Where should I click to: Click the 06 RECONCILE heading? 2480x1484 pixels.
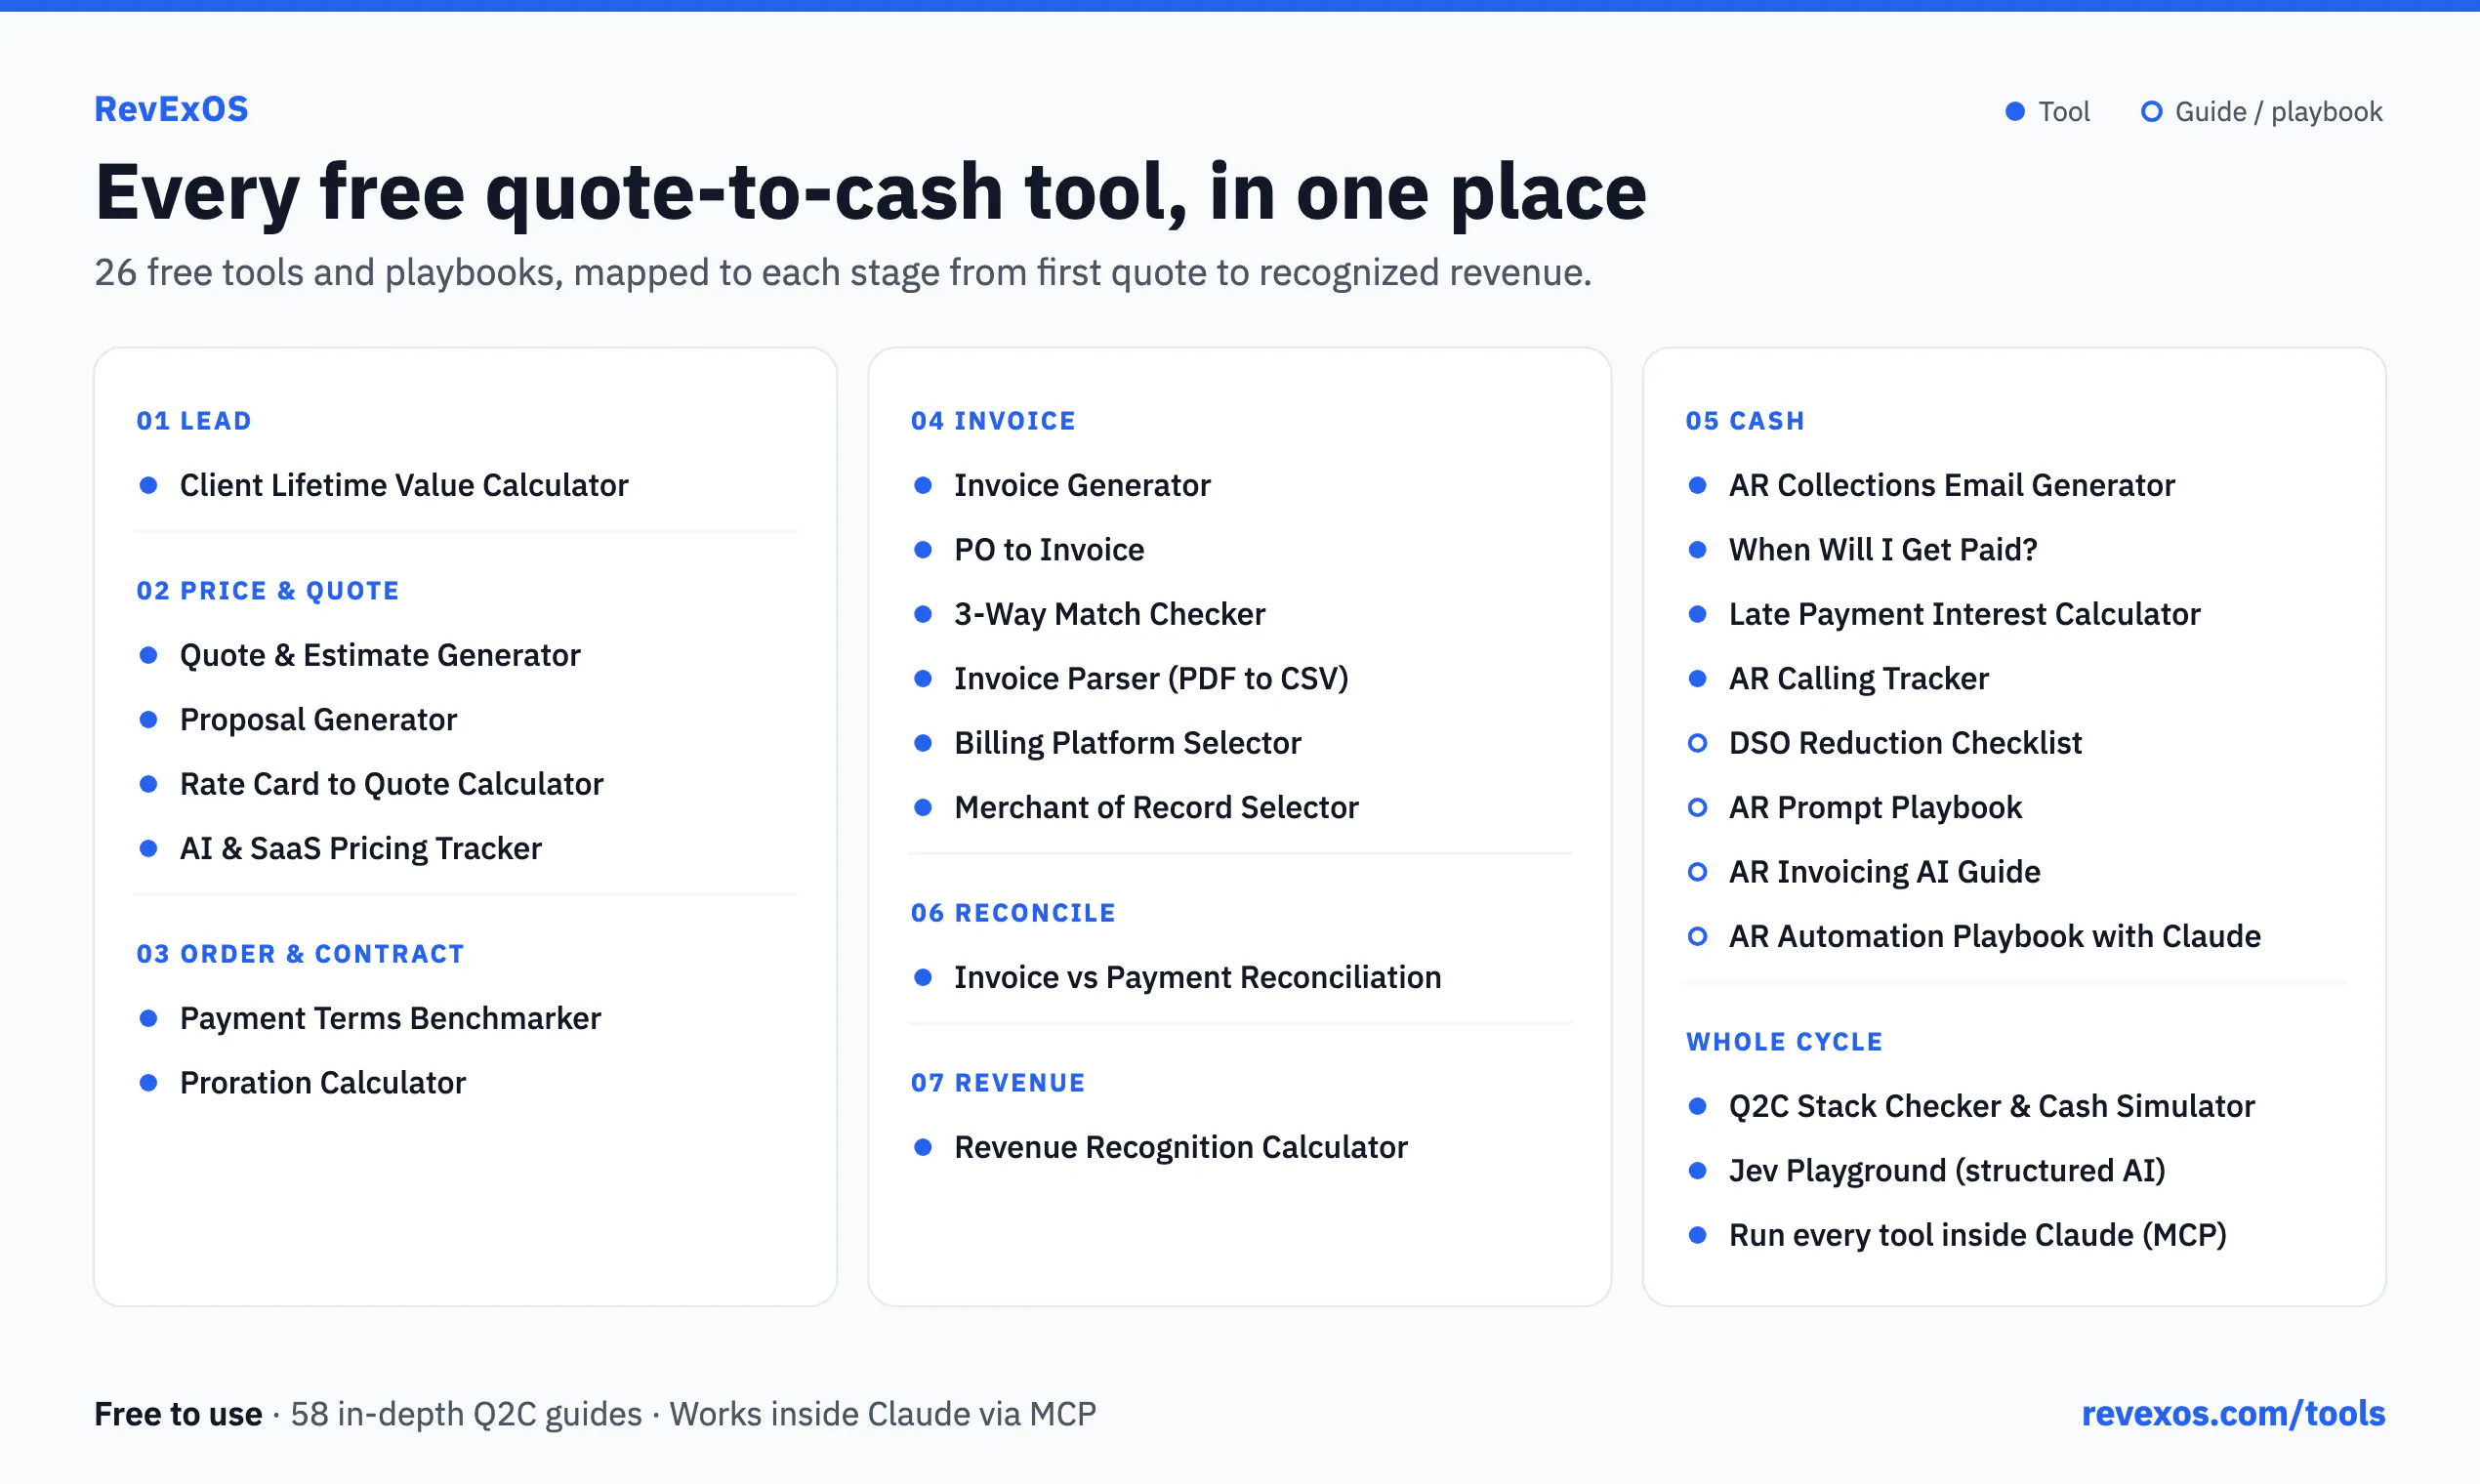pyautogui.click(x=1013, y=913)
